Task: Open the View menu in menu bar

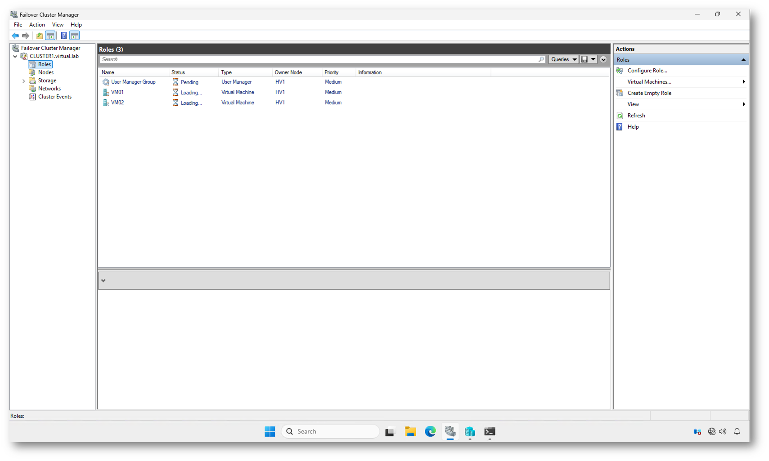Action: tap(58, 25)
